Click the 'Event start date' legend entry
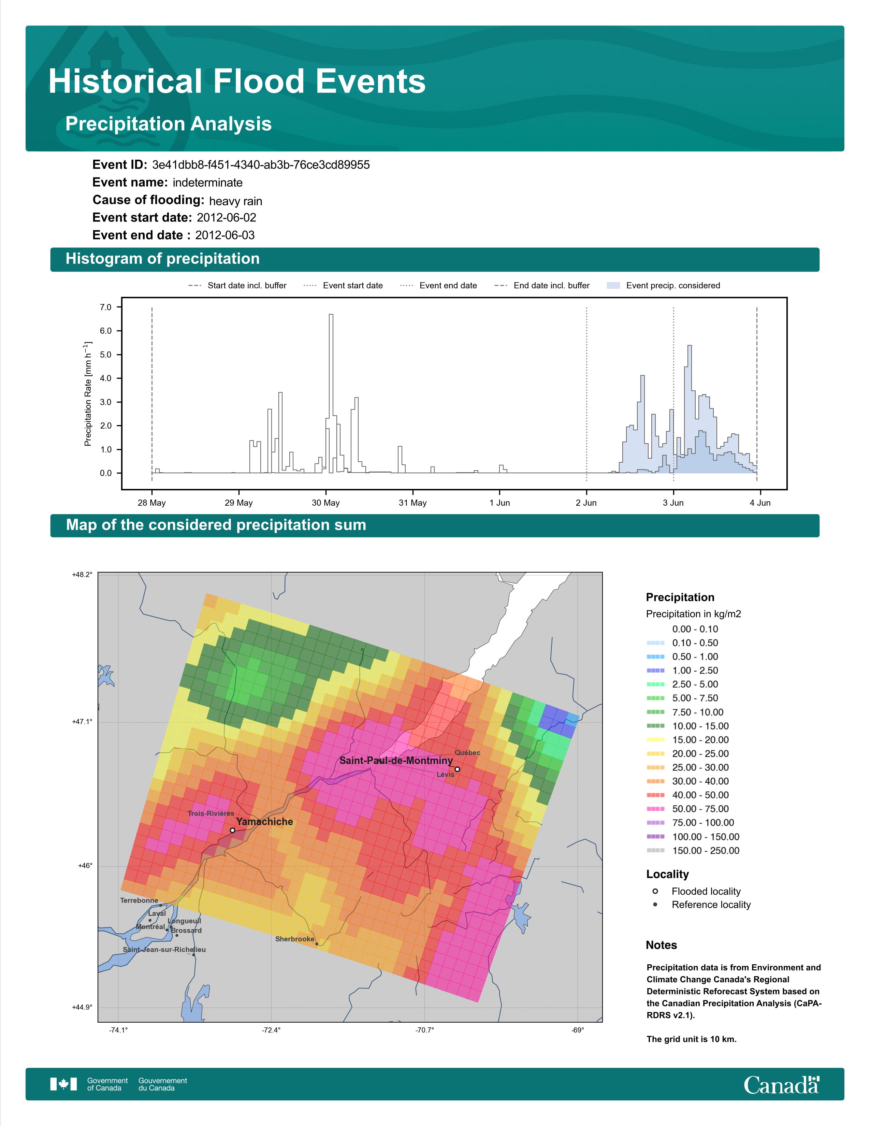This screenshot has width=870, height=1126. (343, 286)
